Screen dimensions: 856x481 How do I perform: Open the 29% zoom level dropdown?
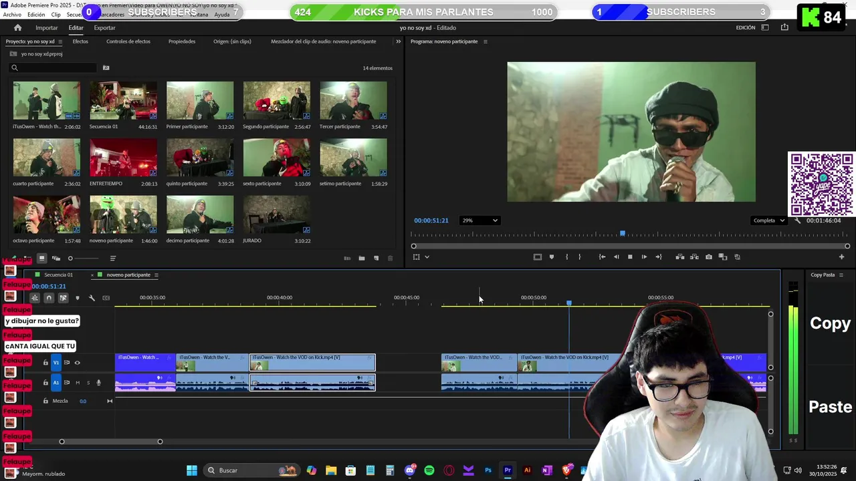click(x=479, y=220)
